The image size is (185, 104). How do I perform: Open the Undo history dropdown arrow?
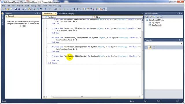[48, 9]
